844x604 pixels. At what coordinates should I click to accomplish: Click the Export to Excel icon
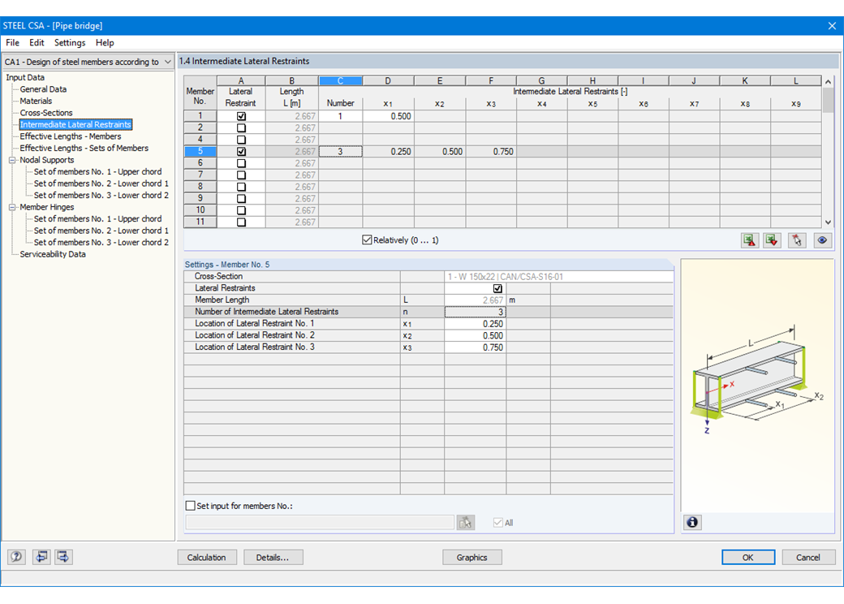[x=749, y=240]
